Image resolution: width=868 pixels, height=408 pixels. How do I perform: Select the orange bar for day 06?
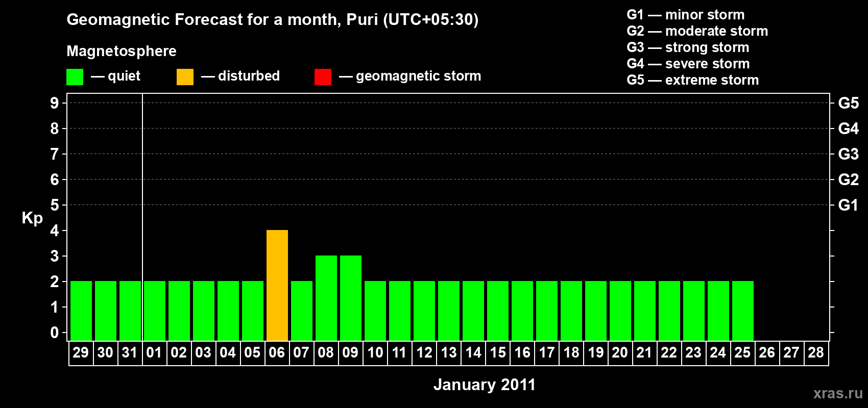[277, 285]
